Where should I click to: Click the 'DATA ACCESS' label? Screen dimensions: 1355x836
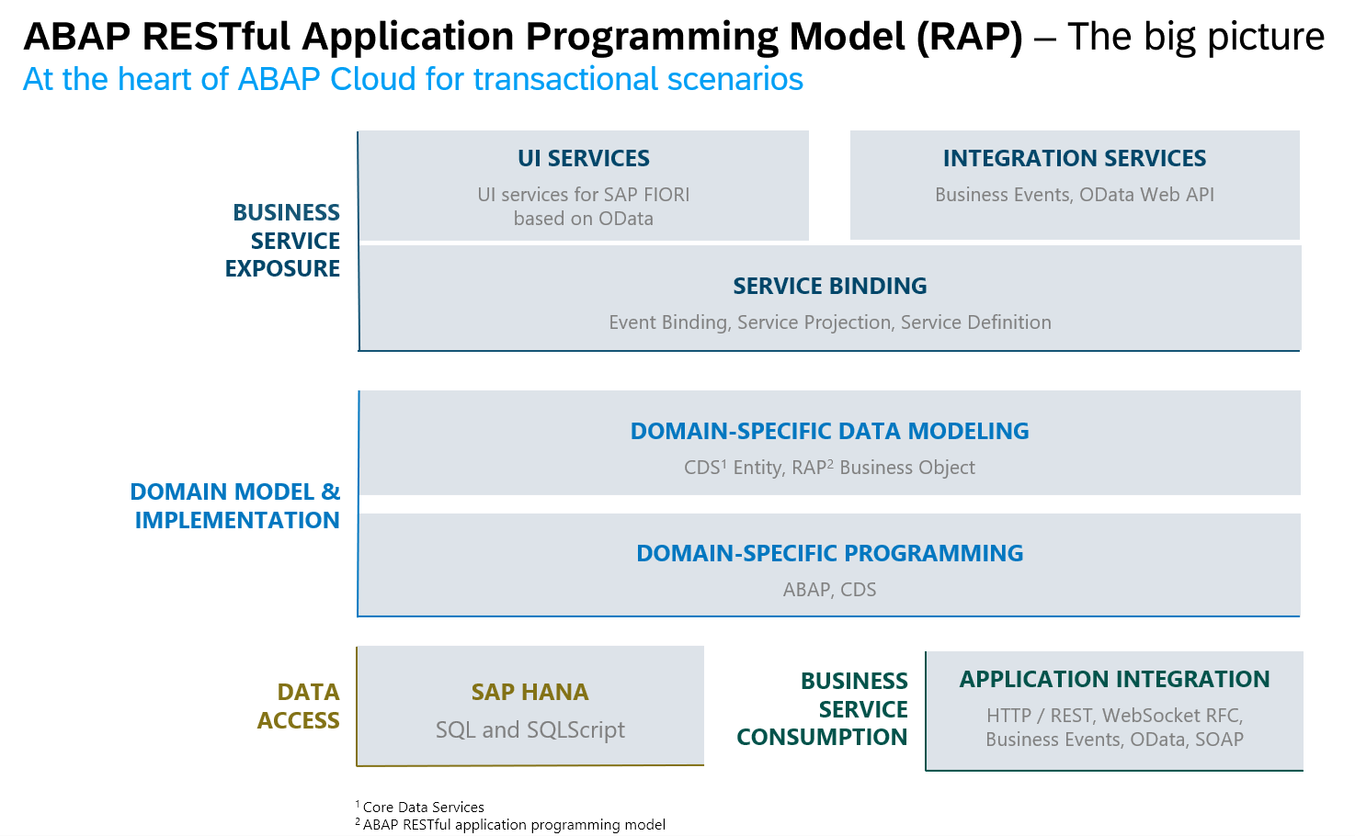(x=299, y=706)
